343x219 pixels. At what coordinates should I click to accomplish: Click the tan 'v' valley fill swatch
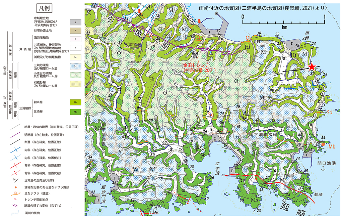coord(76,30)
